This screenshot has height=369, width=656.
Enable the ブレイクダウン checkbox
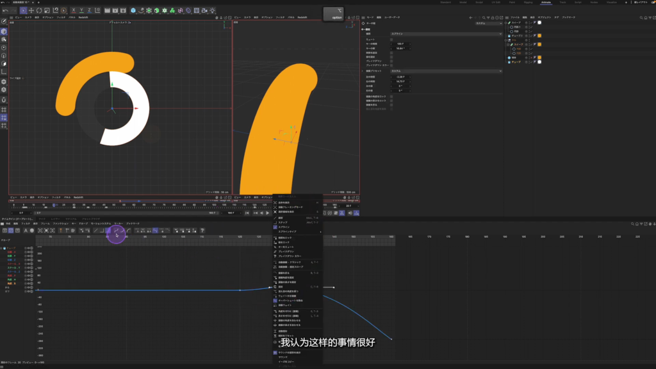coord(391,61)
